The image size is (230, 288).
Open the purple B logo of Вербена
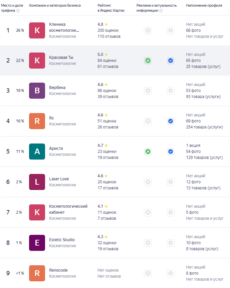[x=37, y=91]
